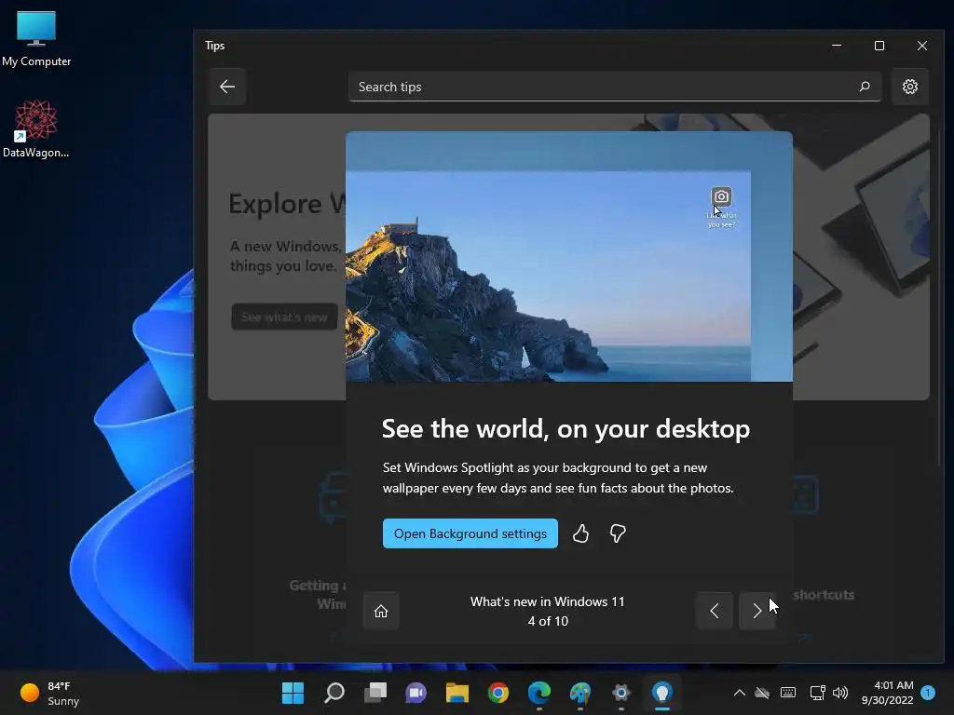Select the DataWagon desktop shortcut

36,128
